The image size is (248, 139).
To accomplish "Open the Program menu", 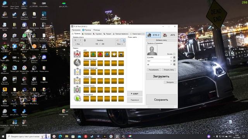I will pyautogui.click(x=76, y=30).
